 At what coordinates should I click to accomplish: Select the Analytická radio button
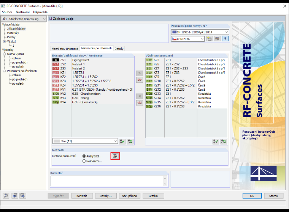pos(84,156)
